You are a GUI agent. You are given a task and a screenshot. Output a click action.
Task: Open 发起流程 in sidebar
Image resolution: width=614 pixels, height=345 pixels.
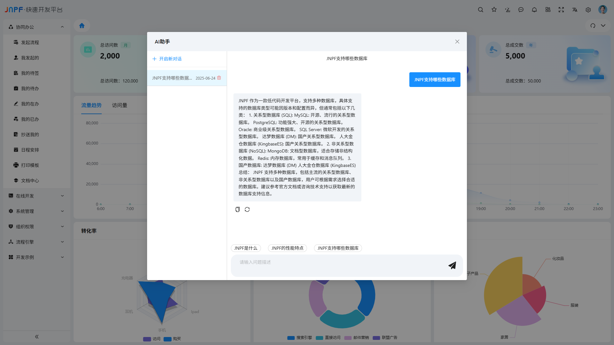37,43
